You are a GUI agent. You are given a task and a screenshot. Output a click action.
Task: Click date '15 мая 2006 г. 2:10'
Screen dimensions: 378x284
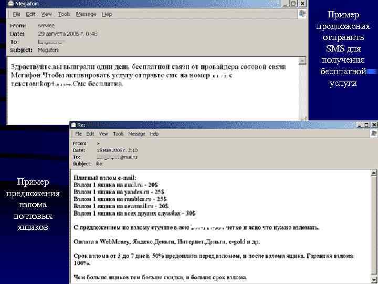pyautogui.click(x=117, y=150)
